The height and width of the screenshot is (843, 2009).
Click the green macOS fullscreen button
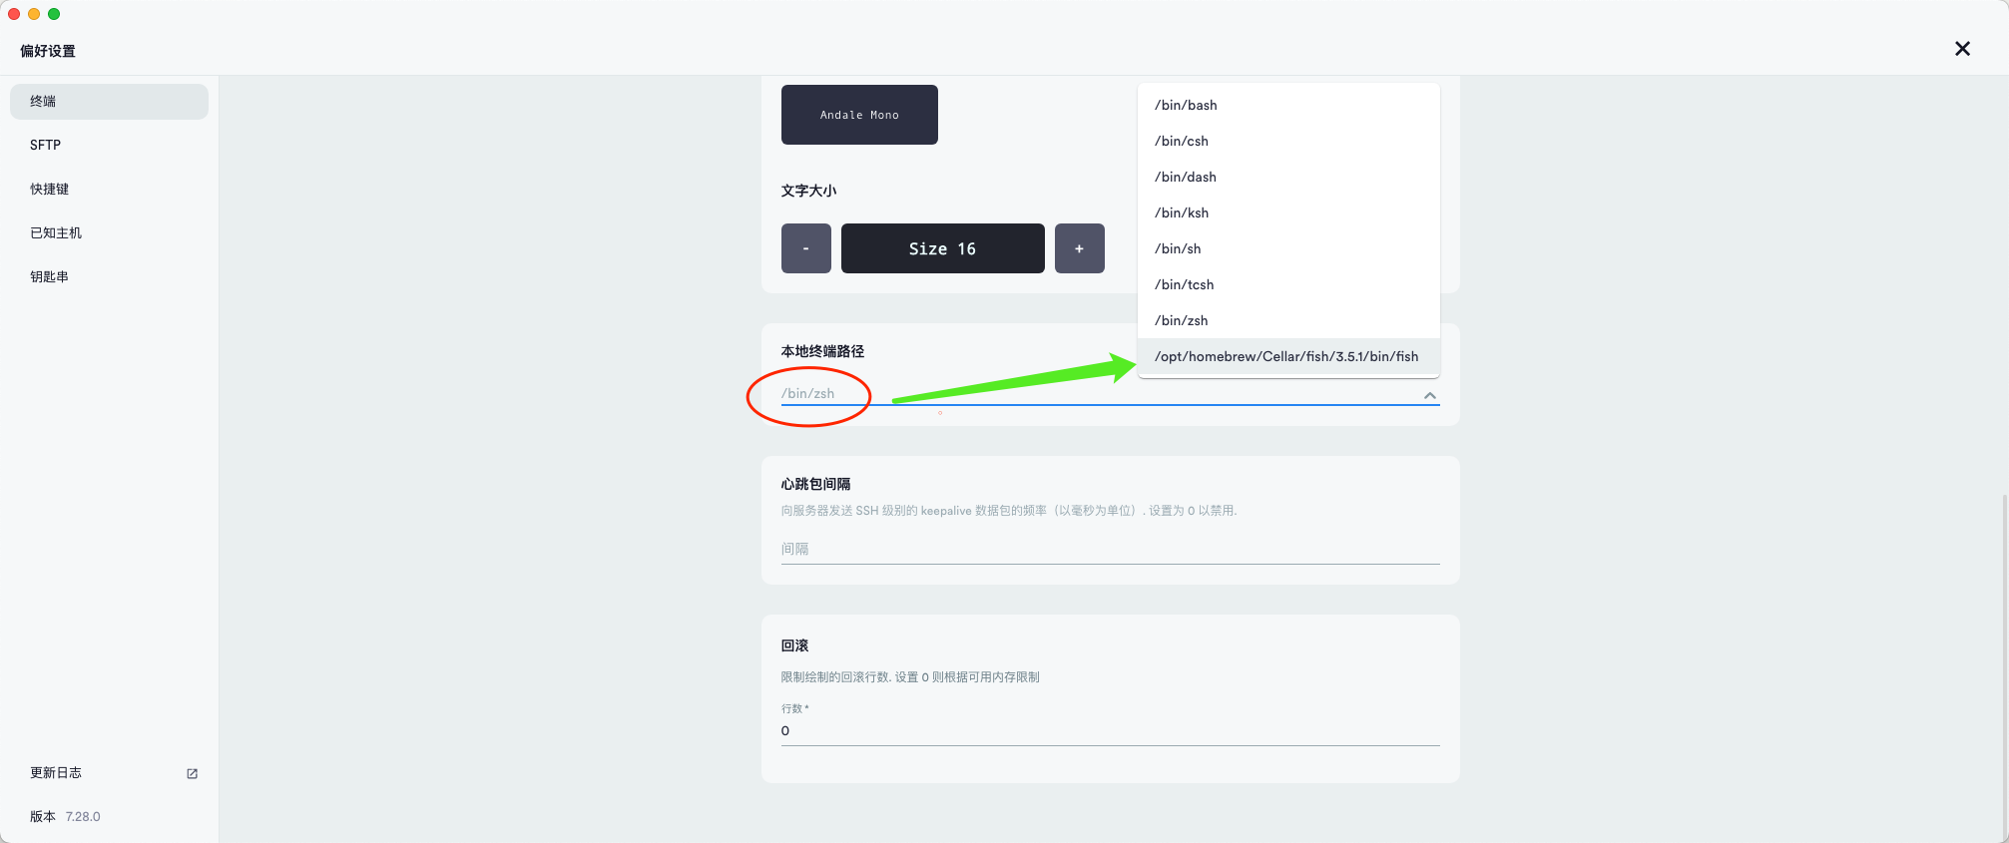click(x=54, y=14)
